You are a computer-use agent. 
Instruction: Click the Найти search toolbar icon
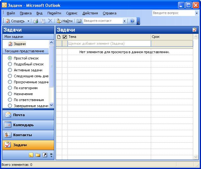click(65, 21)
